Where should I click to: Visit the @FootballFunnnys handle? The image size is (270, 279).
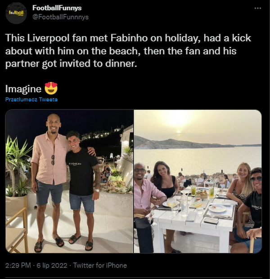[x=60, y=17]
